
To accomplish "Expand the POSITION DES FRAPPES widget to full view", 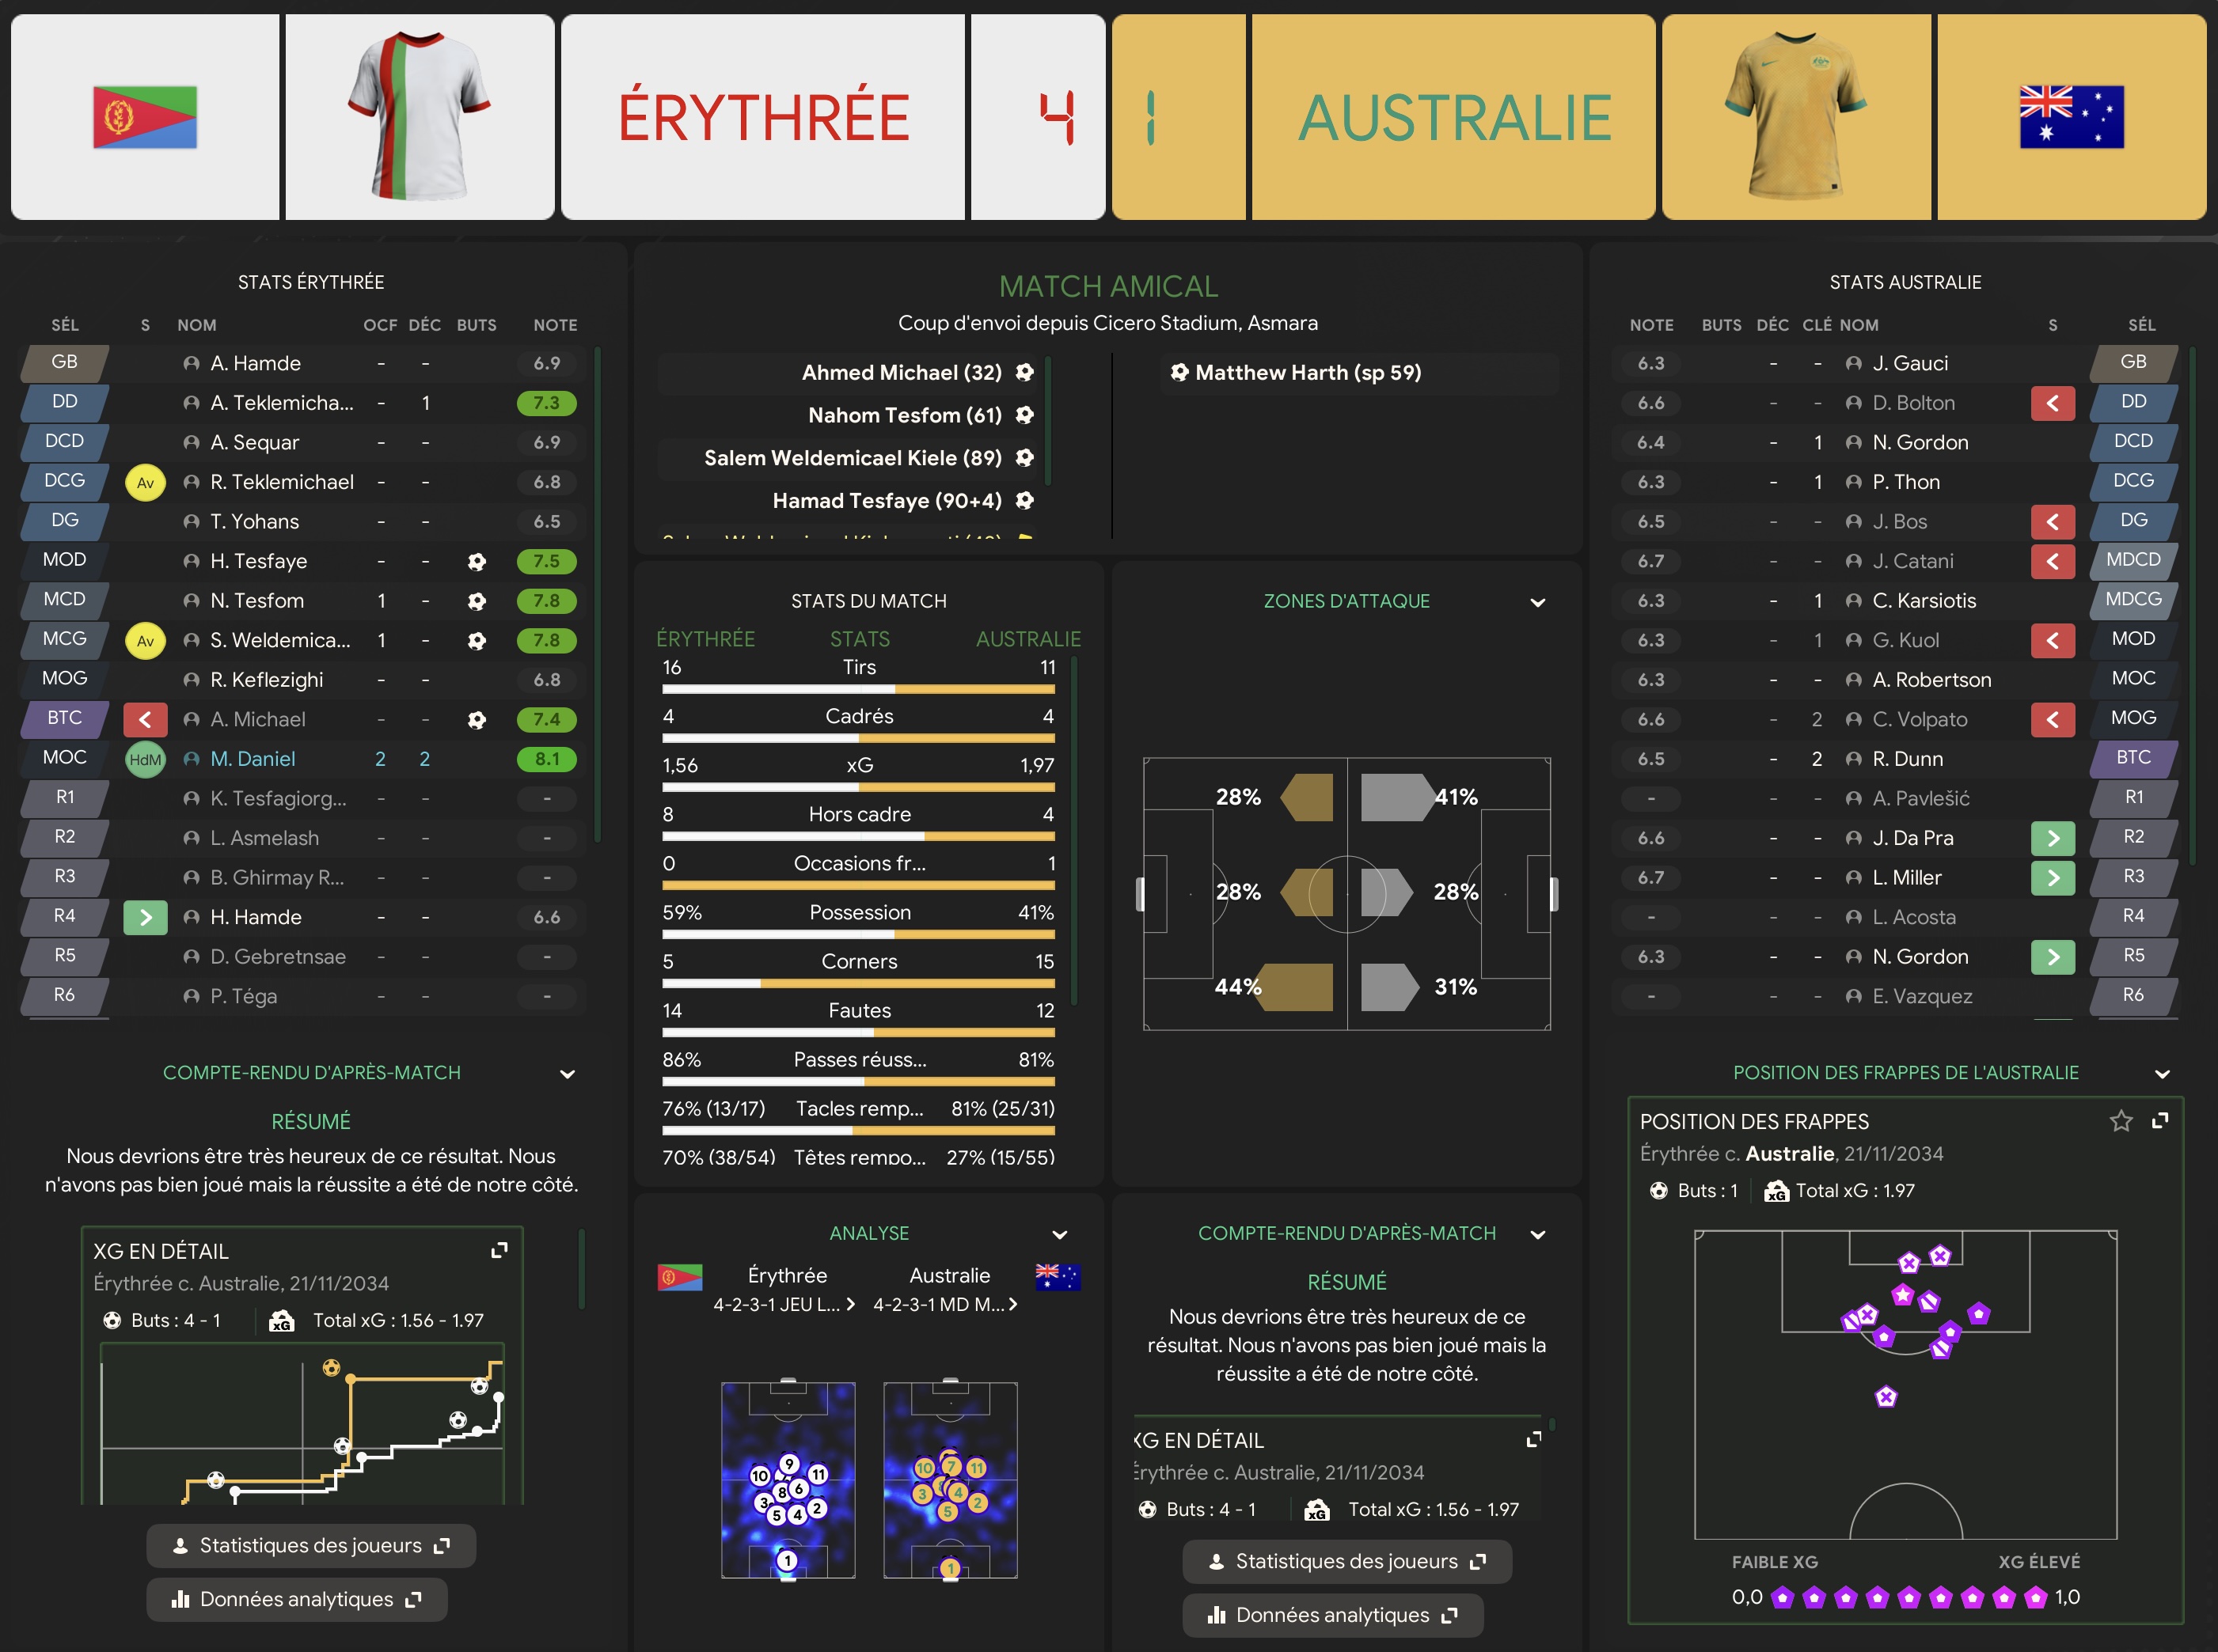I will 2161,1121.
